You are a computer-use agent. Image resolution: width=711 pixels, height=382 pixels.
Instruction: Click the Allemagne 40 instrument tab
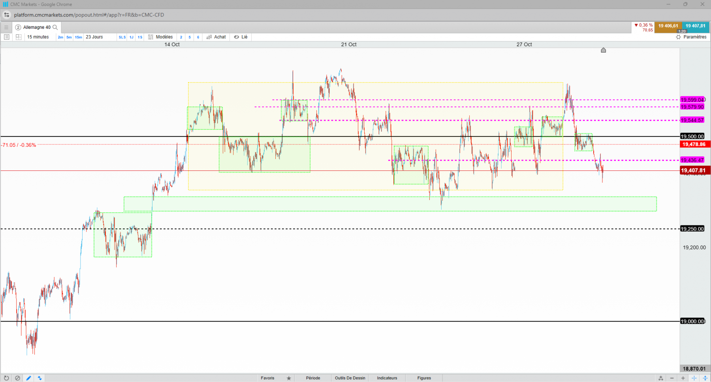coord(37,27)
